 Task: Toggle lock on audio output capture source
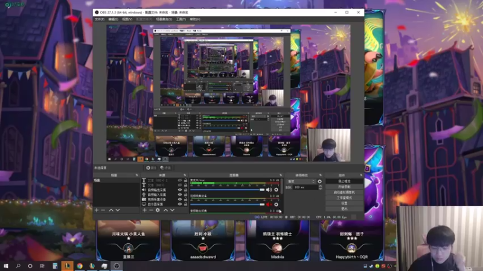(x=185, y=190)
